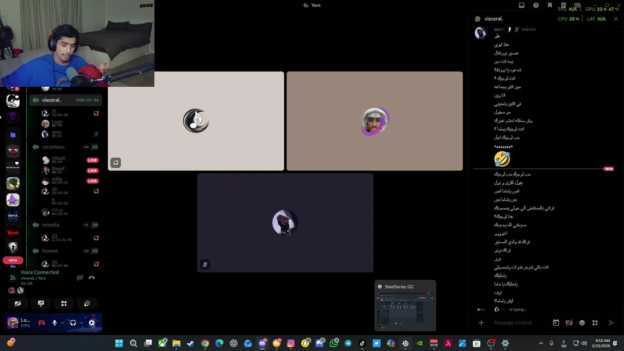The height and width of the screenshot is (351, 624).
Task: Click the SteelSeries GG preview thumbnail
Action: (x=405, y=306)
